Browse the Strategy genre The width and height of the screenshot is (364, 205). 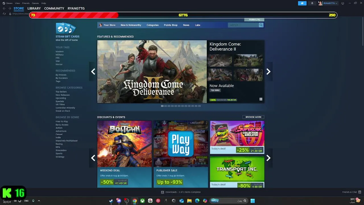(60, 157)
